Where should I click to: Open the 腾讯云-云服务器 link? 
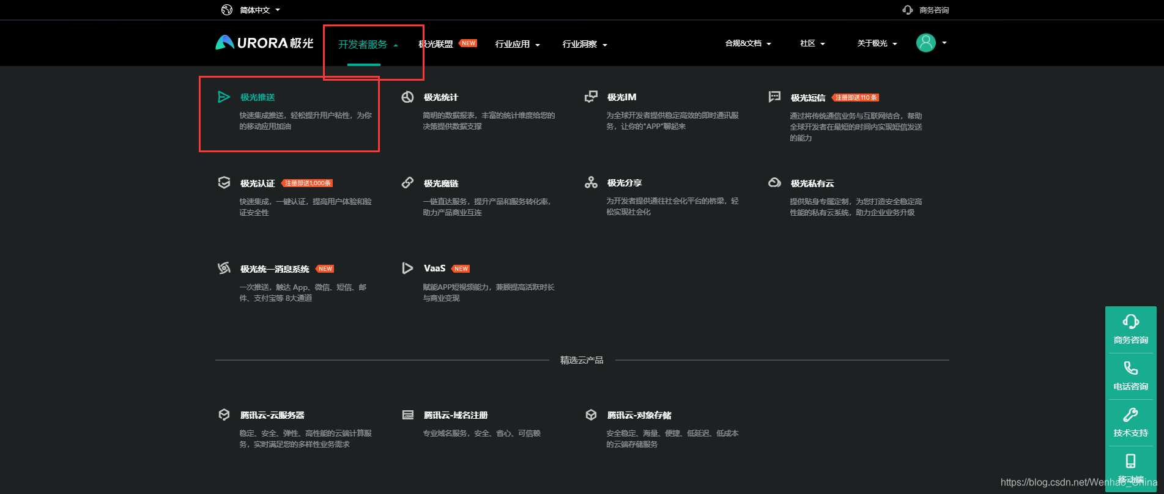[272, 415]
